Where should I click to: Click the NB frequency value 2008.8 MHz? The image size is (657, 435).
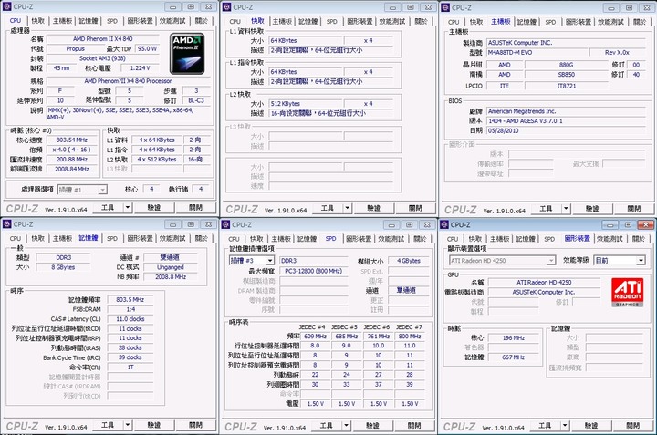(x=171, y=276)
